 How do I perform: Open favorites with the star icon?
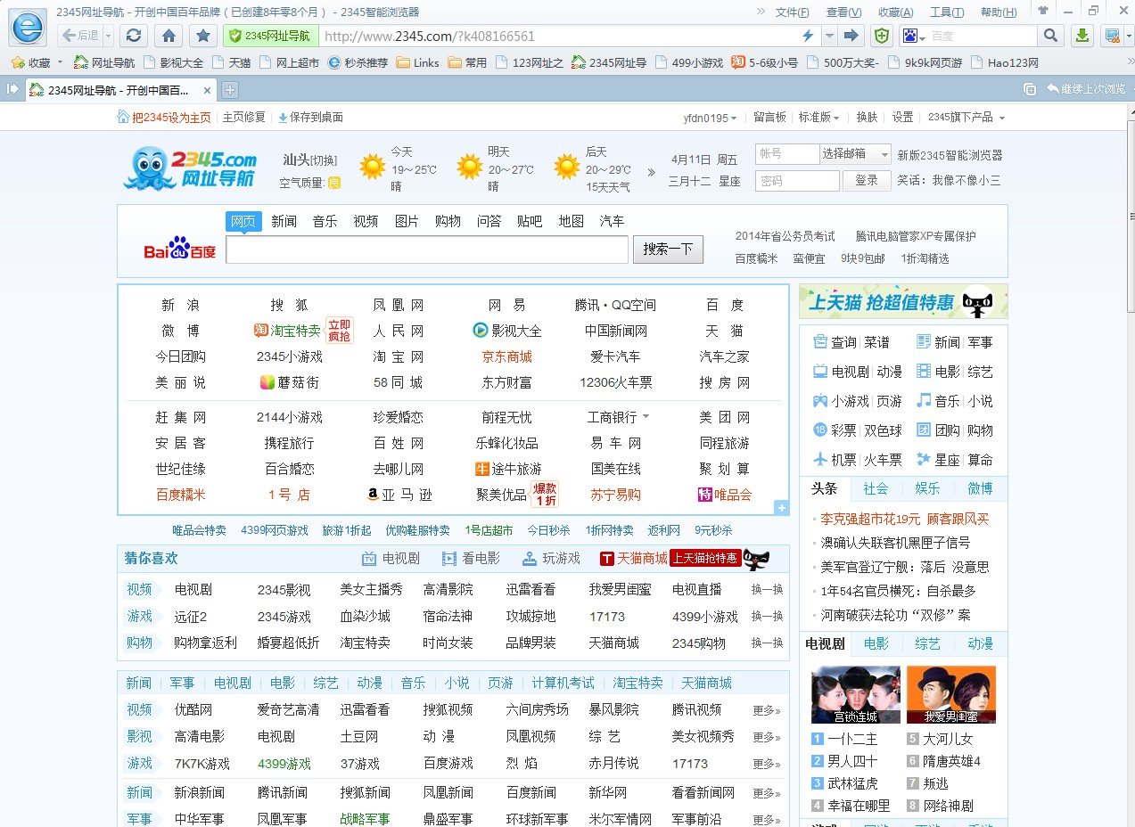coord(202,37)
